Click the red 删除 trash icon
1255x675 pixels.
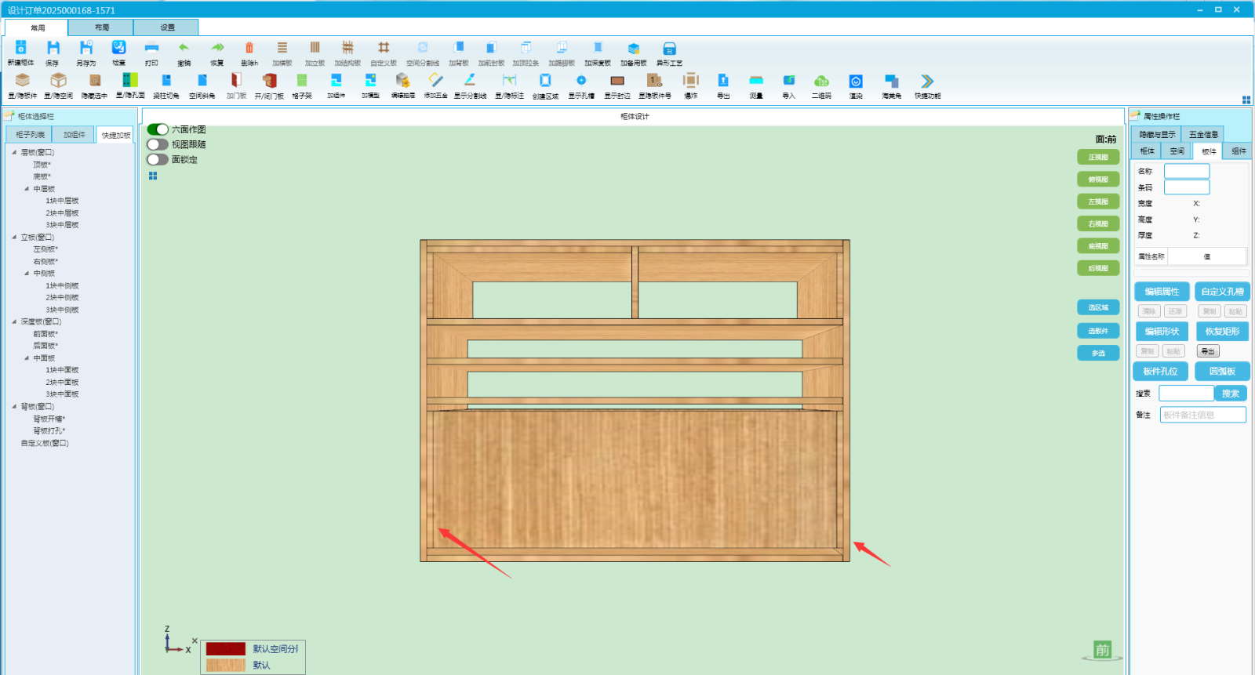[249, 49]
